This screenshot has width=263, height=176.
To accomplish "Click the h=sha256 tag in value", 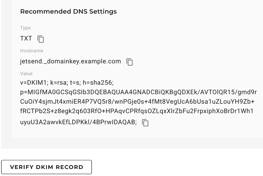I will (x=98, y=83).
